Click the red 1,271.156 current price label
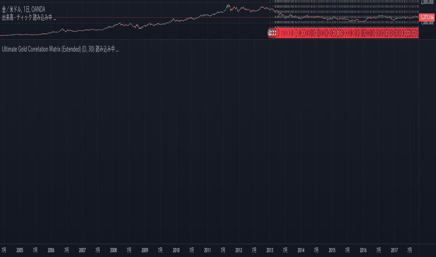 [427, 17]
